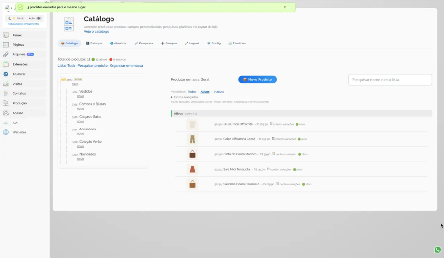Open product Sandália Couro Caramelo
Screen dimensions: 444x258
[x=241, y=184]
